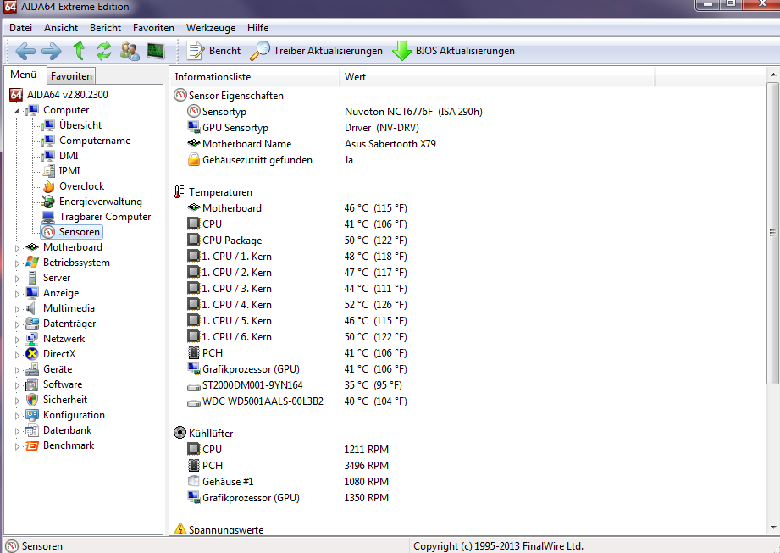This screenshot has height=553, width=780.
Task: Select the ST2000DM001-9YN164 drive row
Action: coord(467,385)
